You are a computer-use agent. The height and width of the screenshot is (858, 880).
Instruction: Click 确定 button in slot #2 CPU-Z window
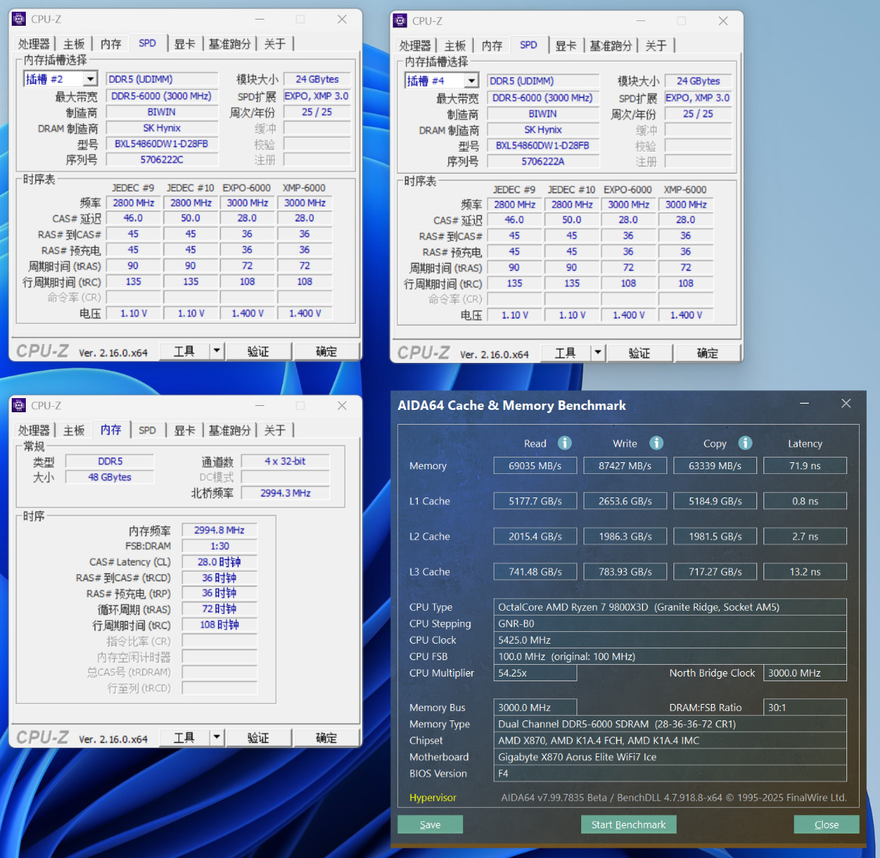click(326, 352)
